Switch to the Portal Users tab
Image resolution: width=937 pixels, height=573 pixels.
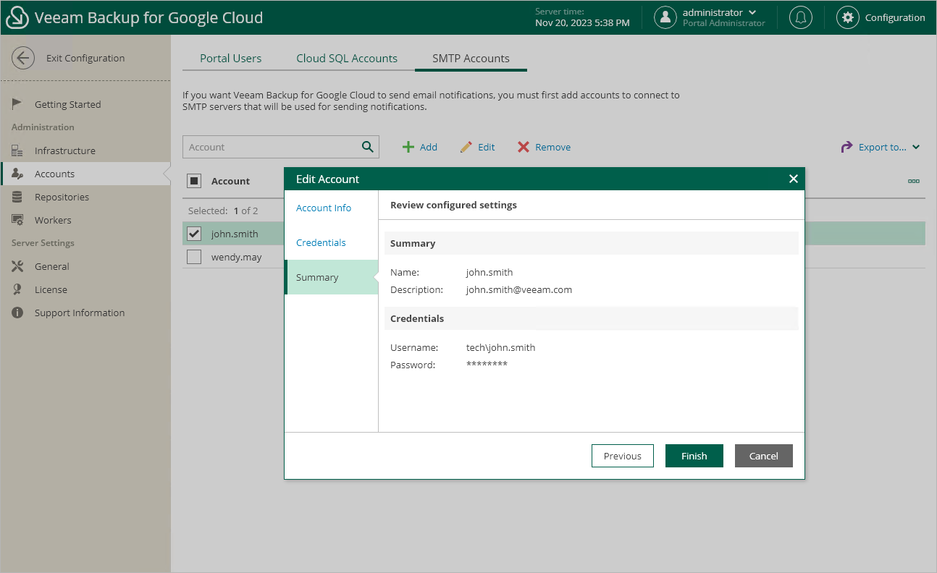click(x=231, y=59)
